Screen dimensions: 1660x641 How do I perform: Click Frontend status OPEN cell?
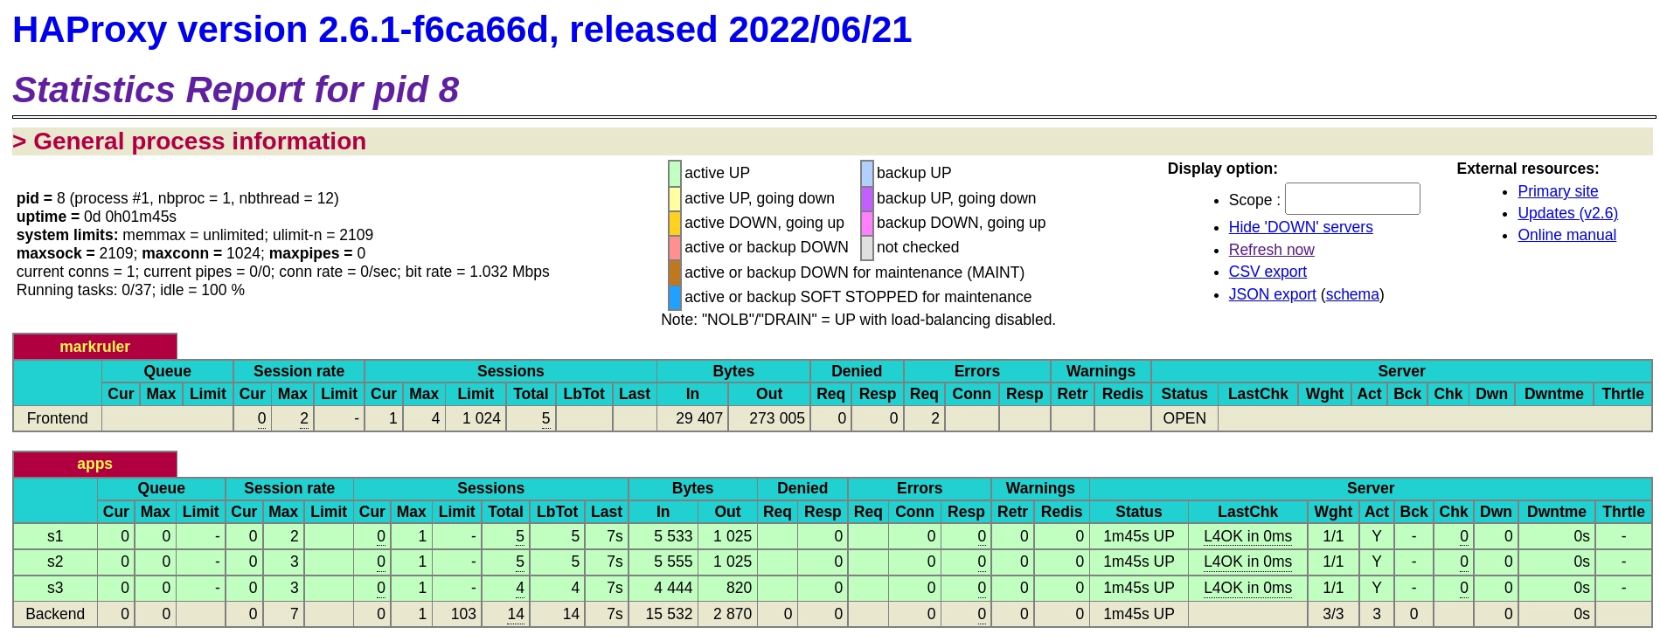(x=1184, y=418)
